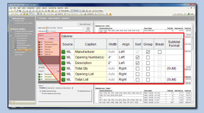Open the Action menu
204x113 pixels.
[38, 8]
